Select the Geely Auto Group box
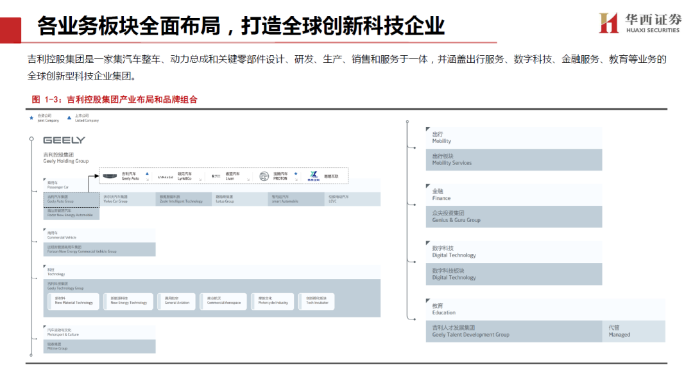This screenshot has height=365, width=693. pos(72,199)
